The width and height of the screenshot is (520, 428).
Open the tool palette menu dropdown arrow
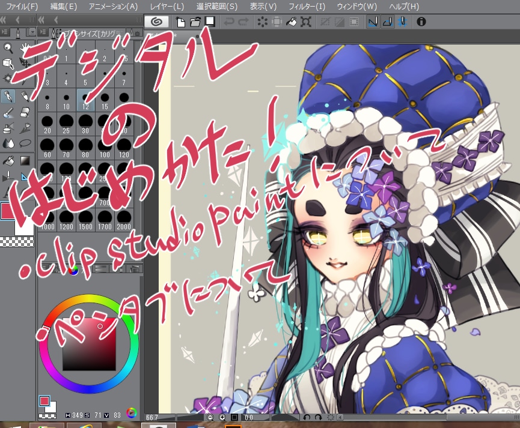32,32
